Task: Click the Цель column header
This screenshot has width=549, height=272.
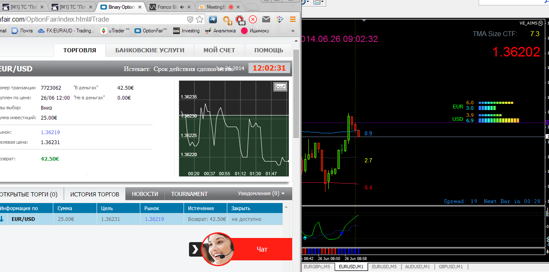Action: tap(118, 208)
